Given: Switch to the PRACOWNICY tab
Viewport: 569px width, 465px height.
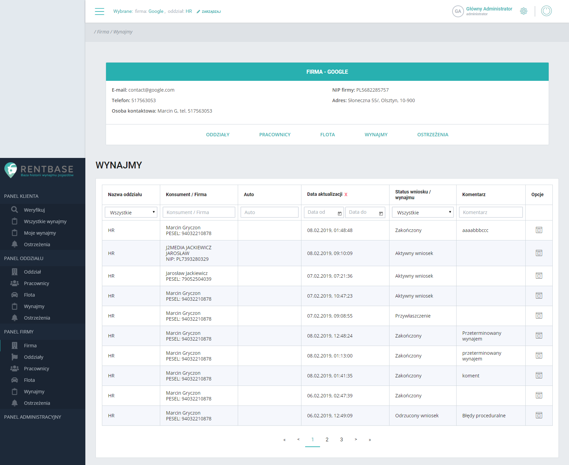Looking at the screenshot, I should (275, 135).
